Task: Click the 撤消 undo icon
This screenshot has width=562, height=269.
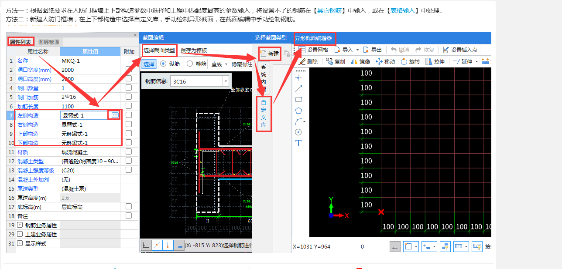Action: click(x=394, y=50)
